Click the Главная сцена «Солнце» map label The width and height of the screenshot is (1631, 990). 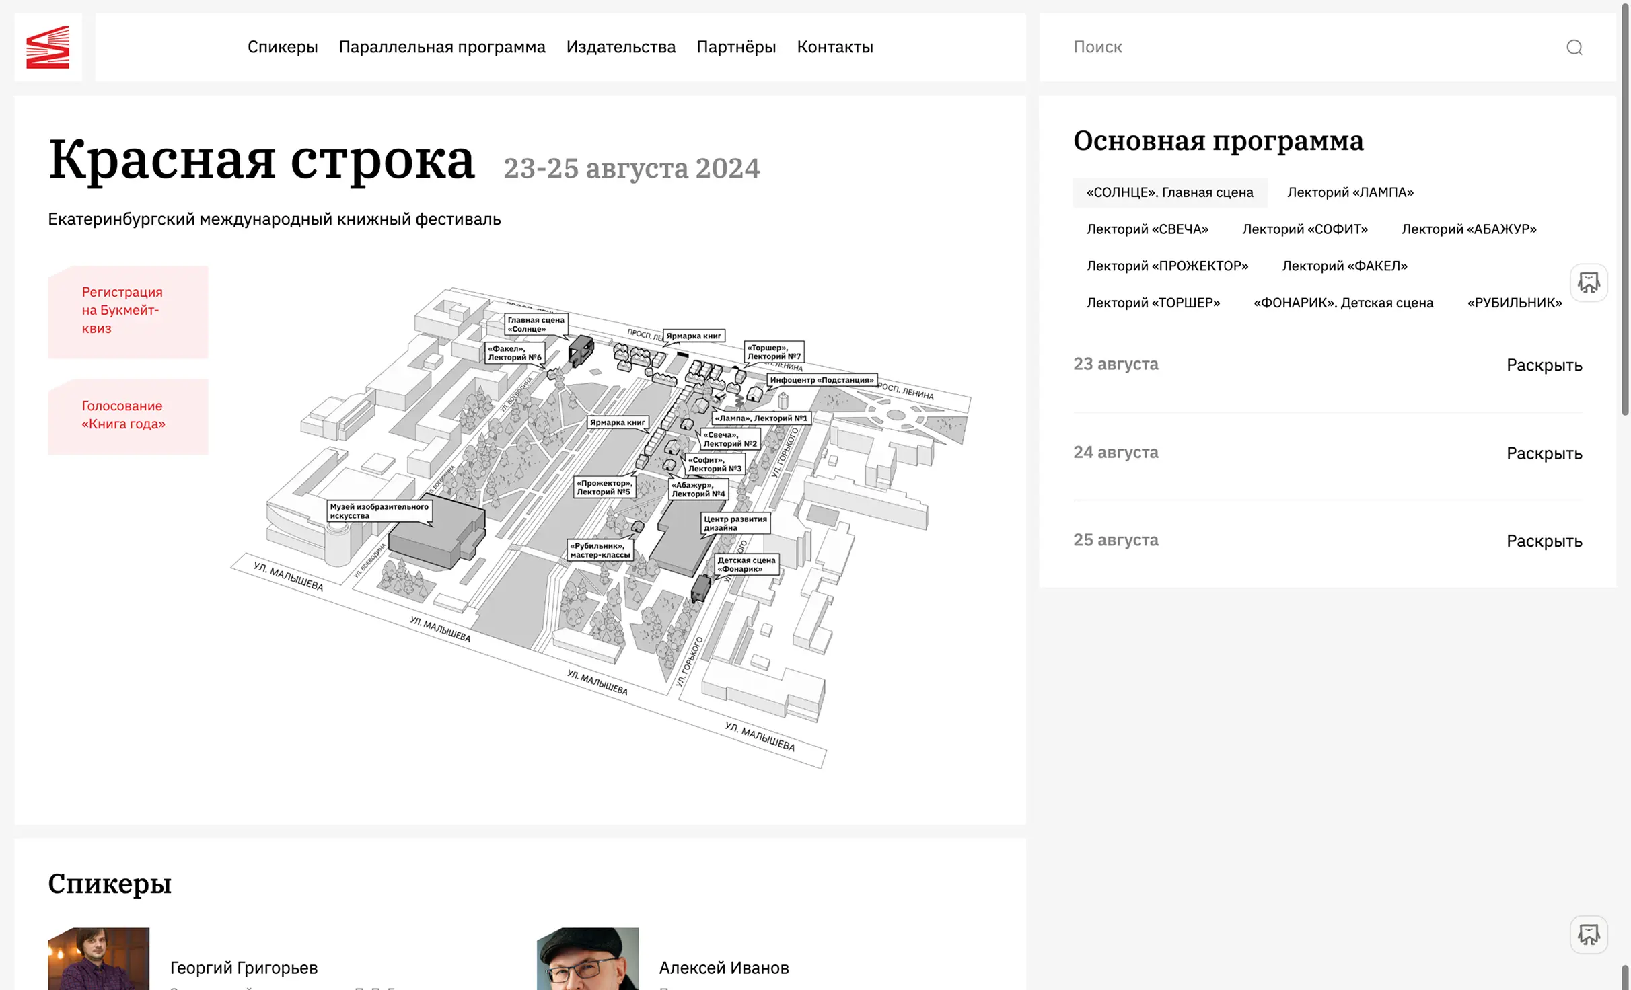(x=536, y=324)
